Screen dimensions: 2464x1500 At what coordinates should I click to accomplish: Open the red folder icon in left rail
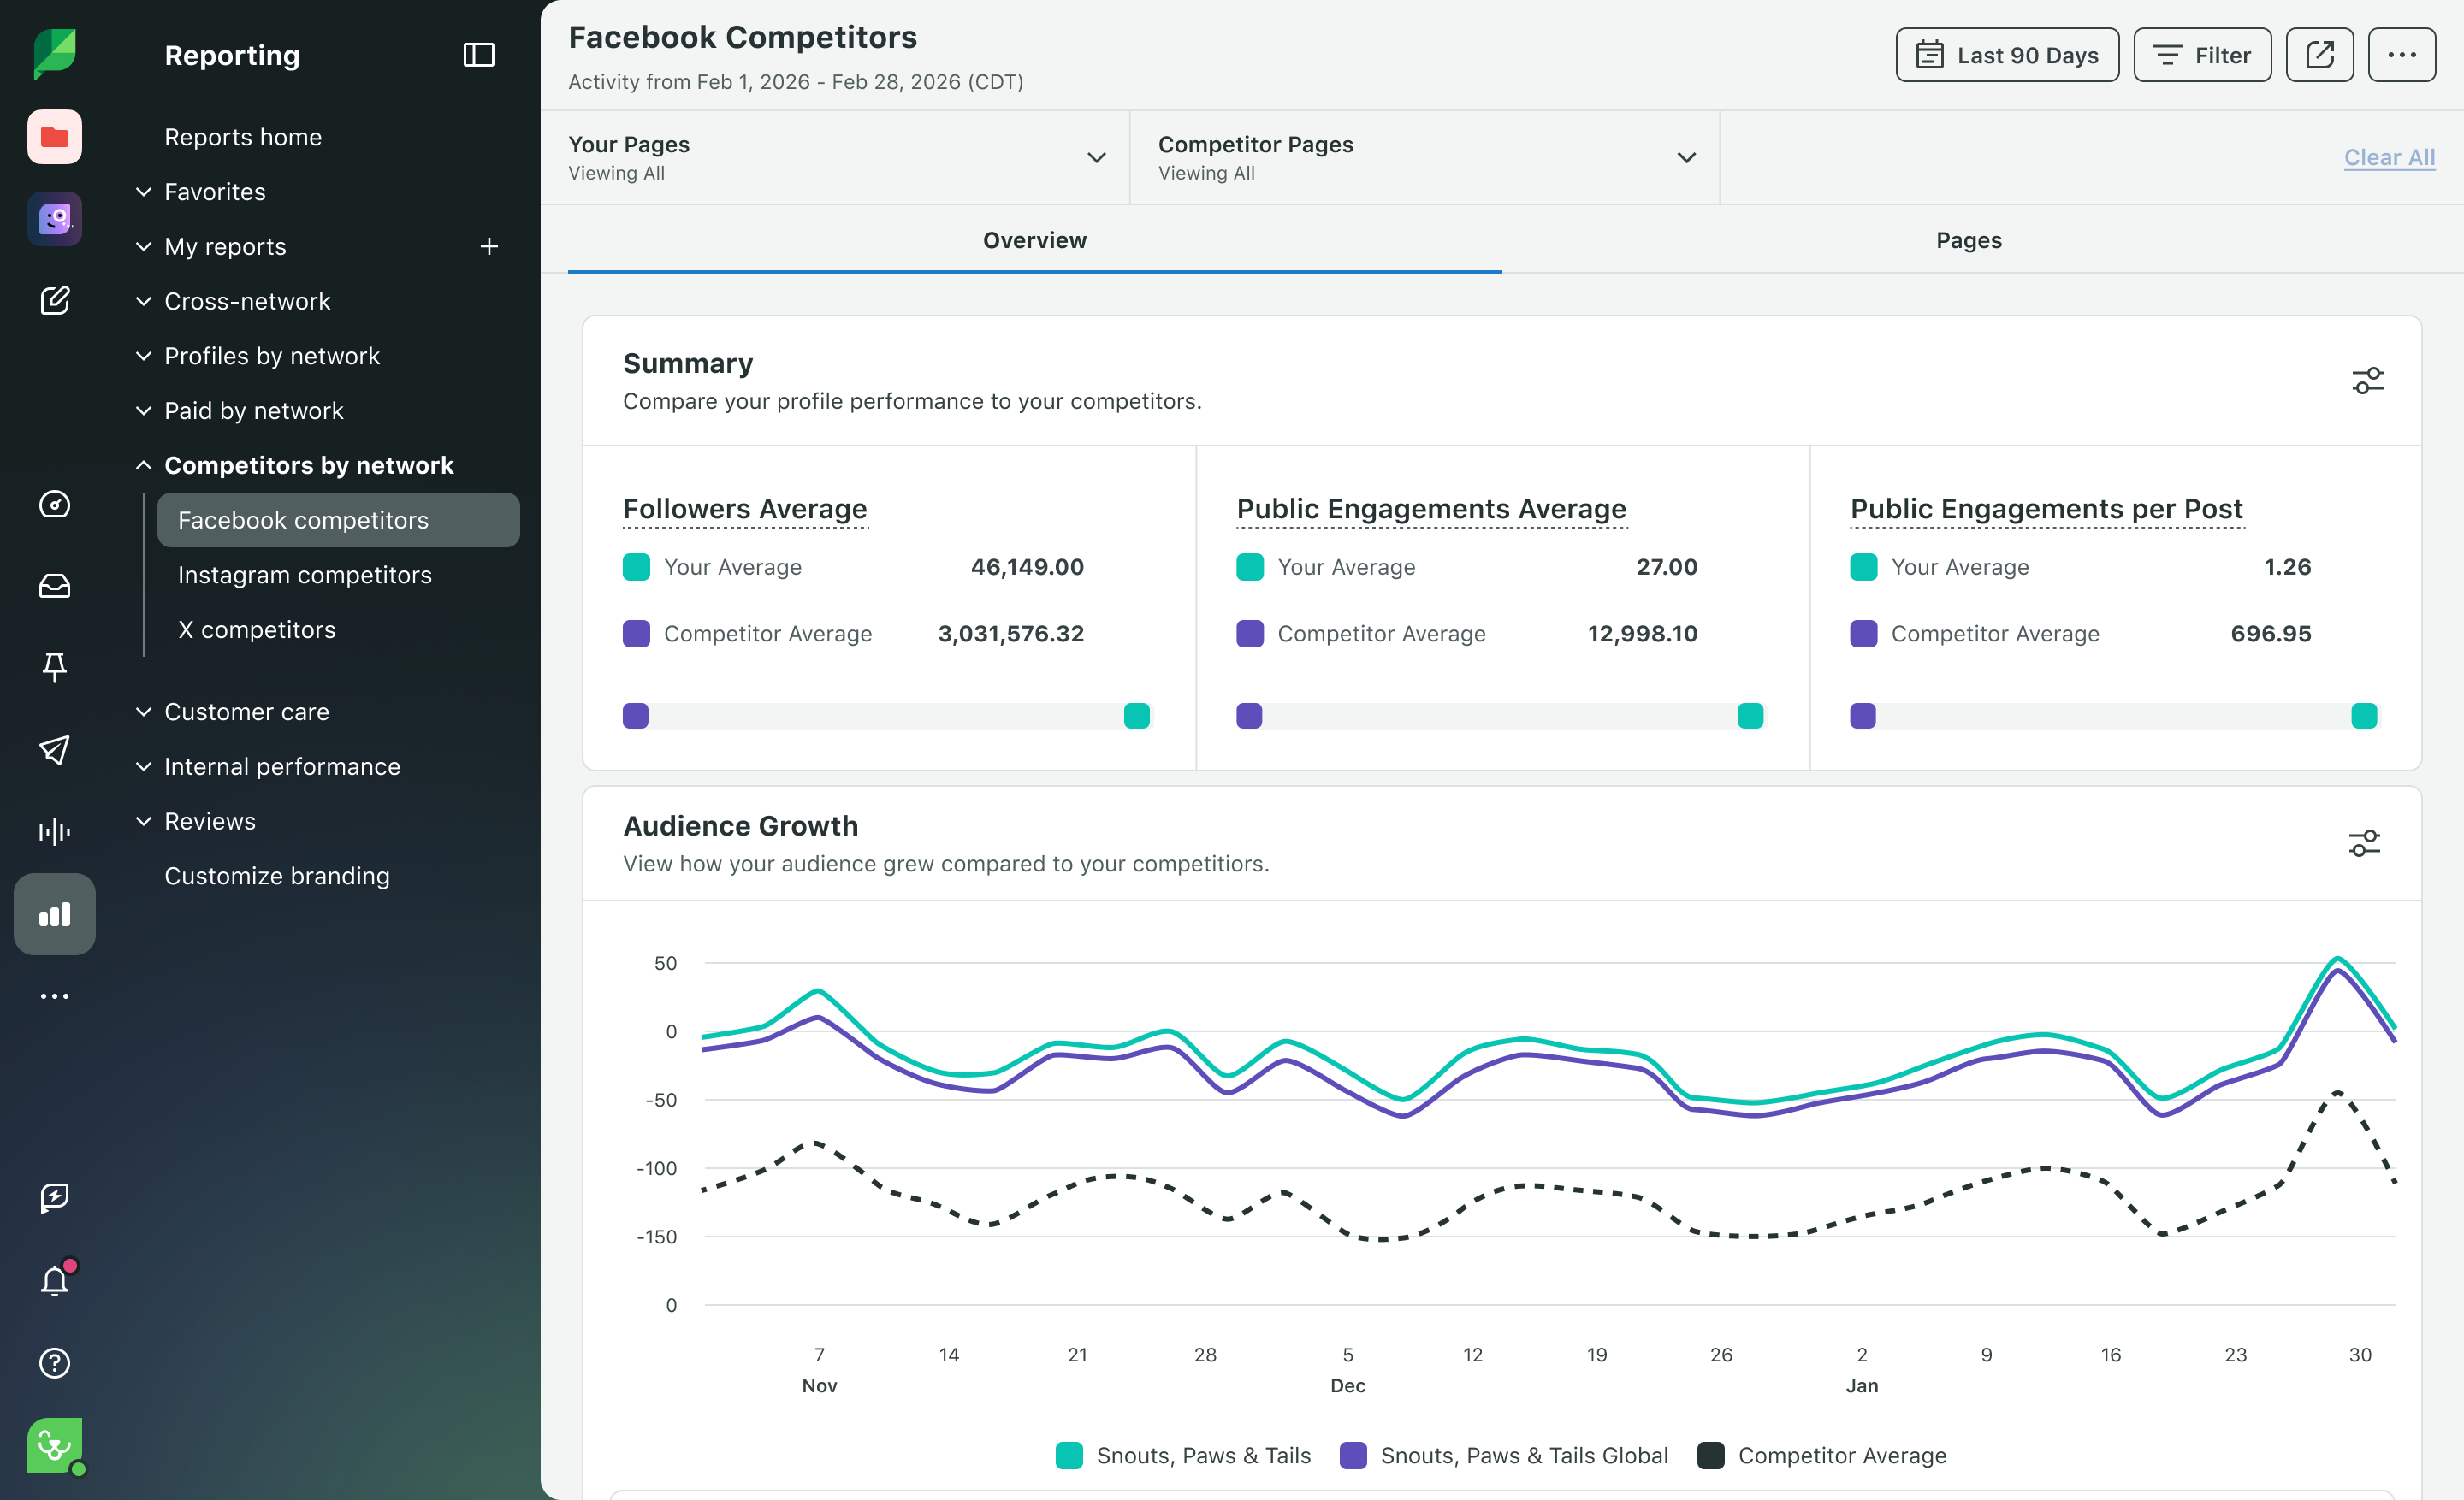[x=54, y=137]
